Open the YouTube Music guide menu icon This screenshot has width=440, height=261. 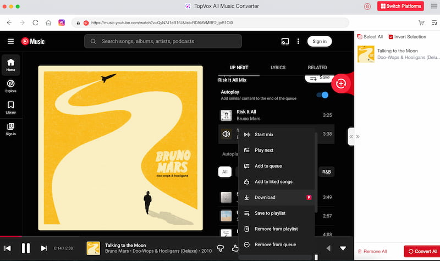pos(10,42)
